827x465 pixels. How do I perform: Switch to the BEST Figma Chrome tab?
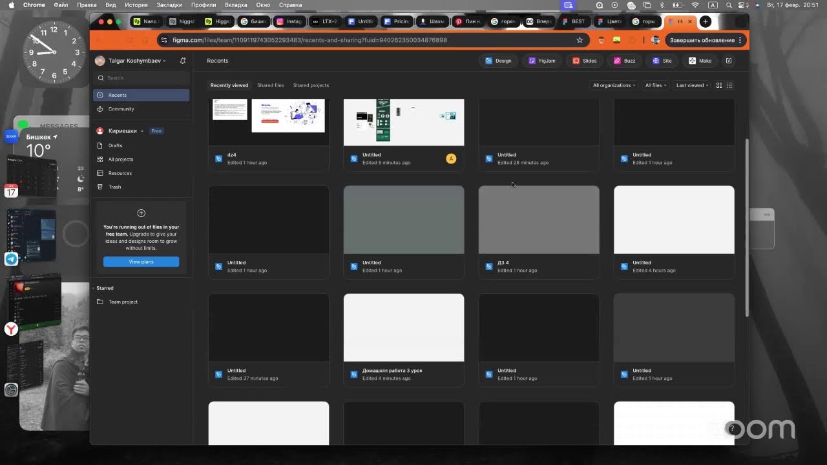click(x=574, y=21)
